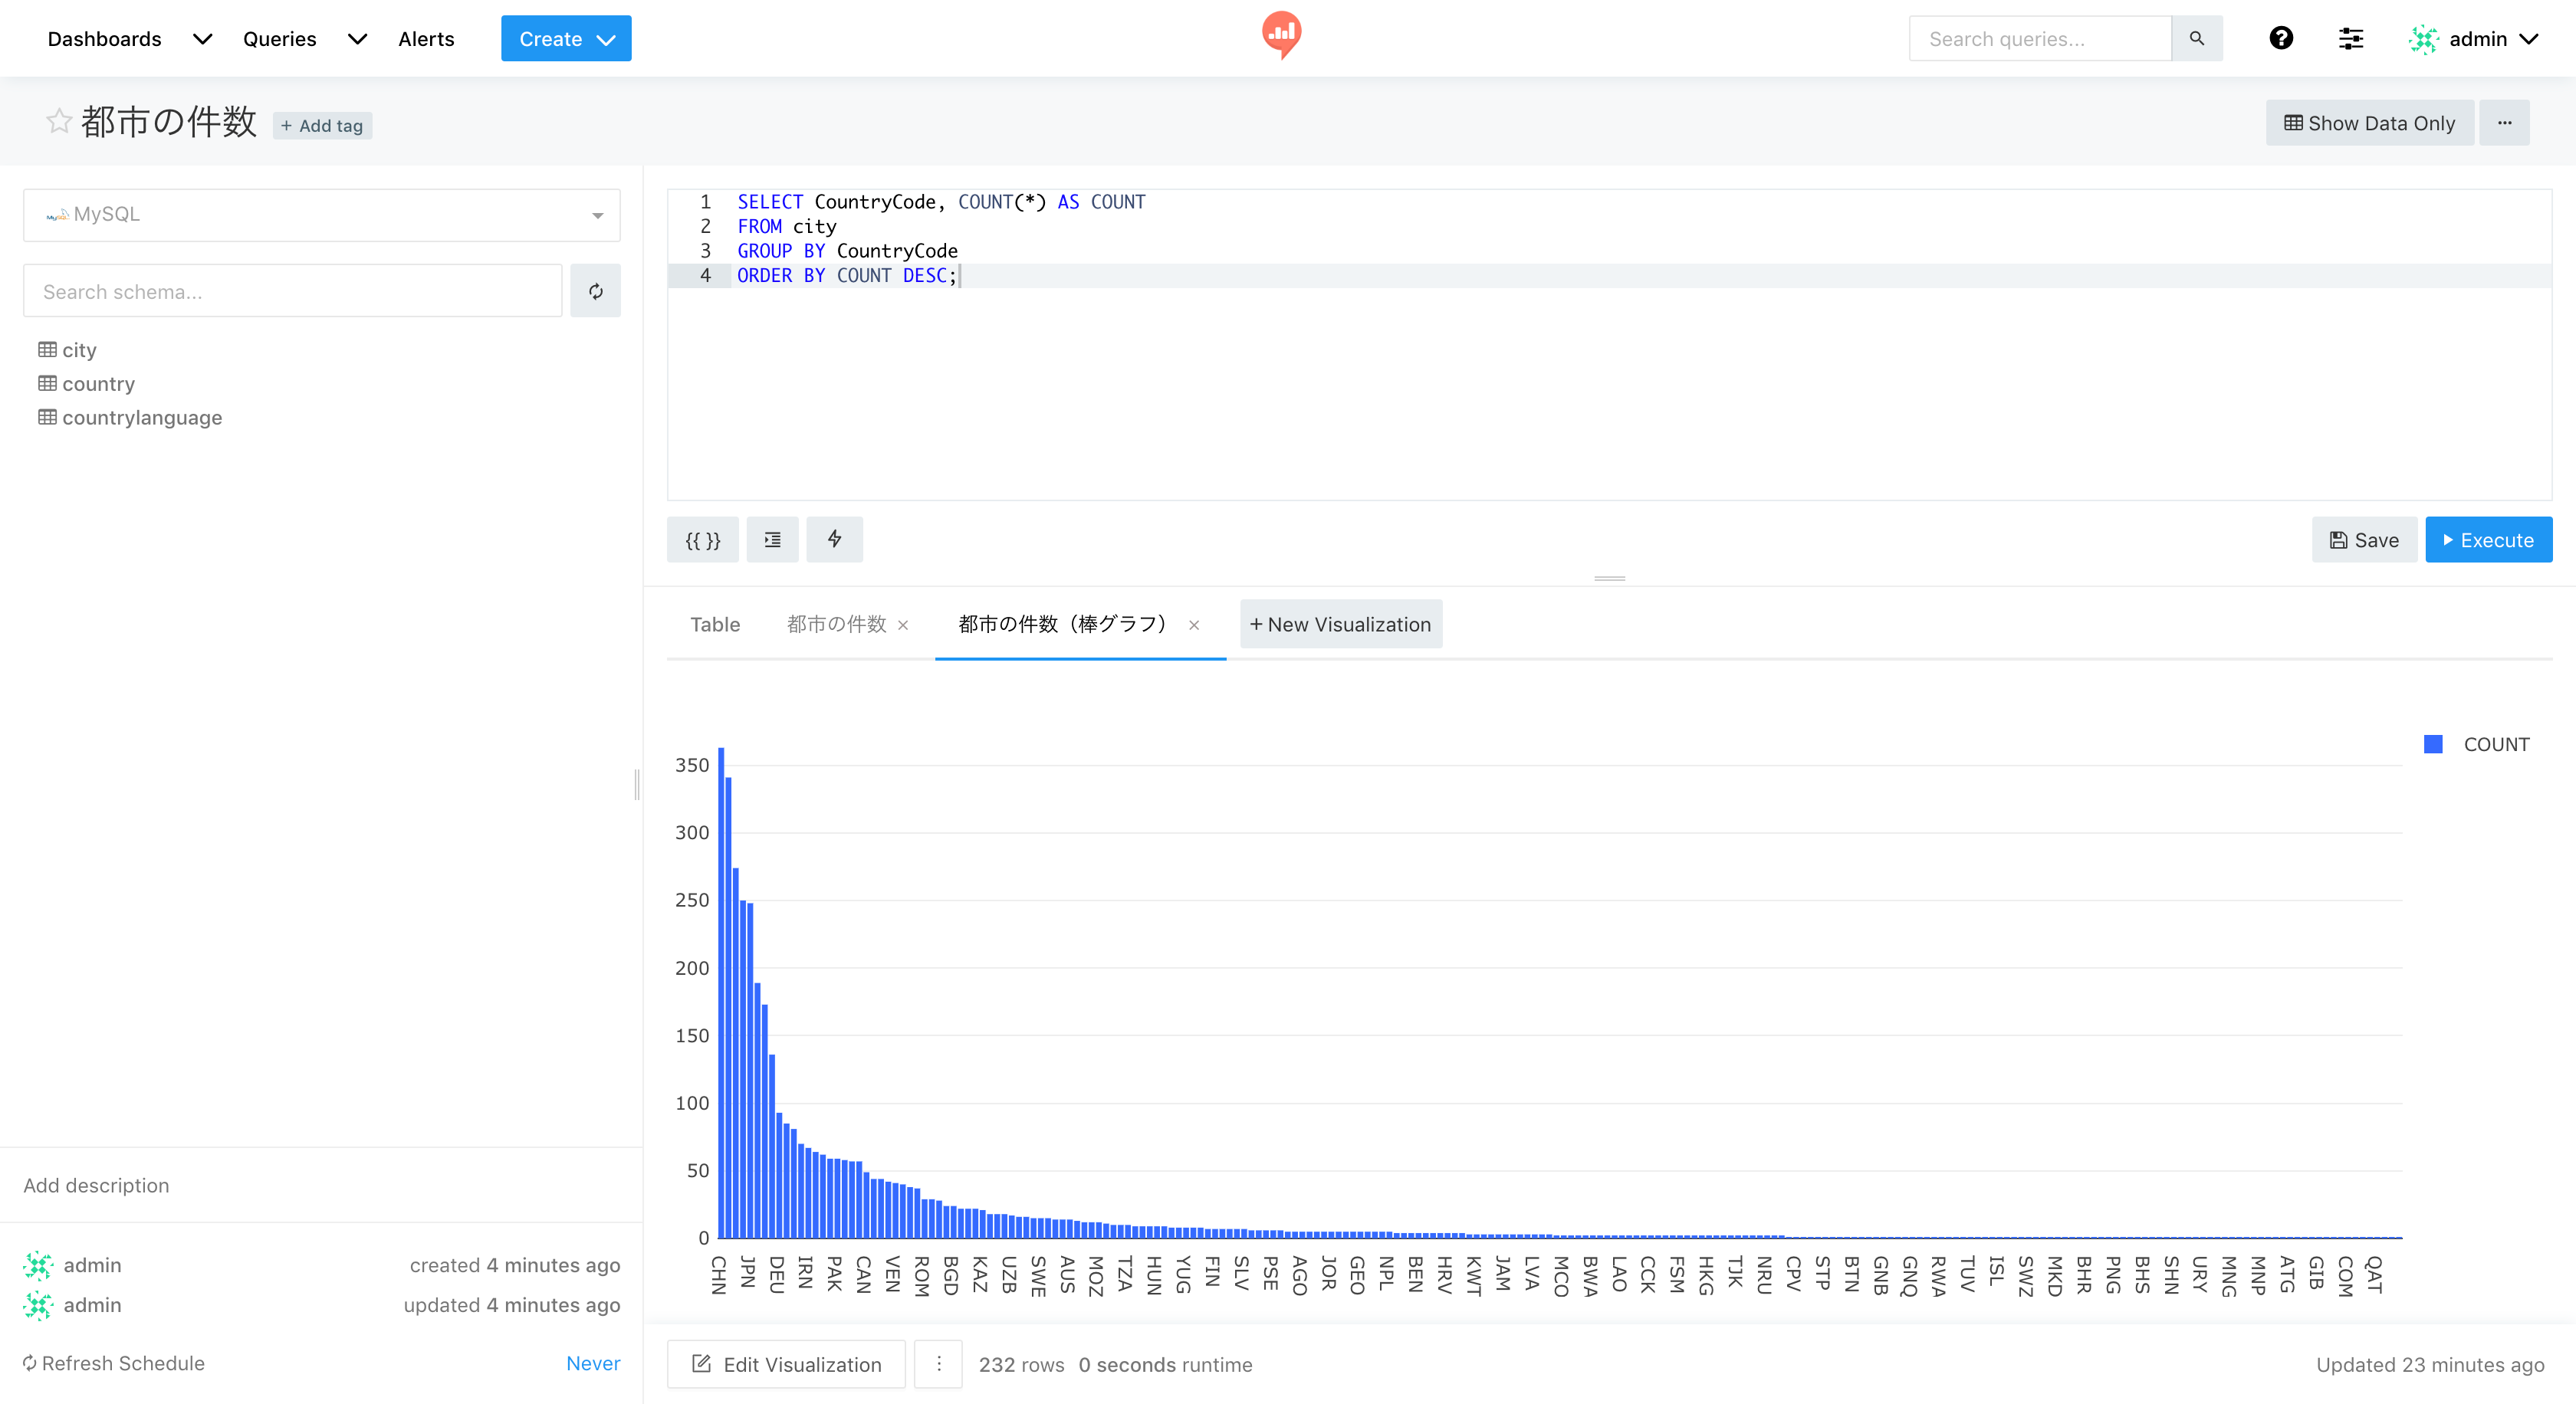
Task: Focus the Search schema input field
Action: (292, 292)
